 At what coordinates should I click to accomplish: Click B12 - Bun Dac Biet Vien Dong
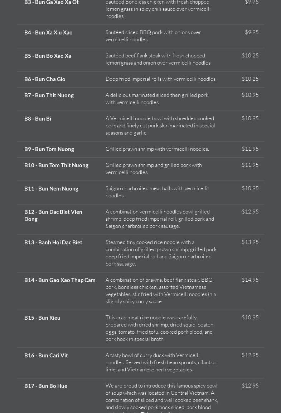click(x=53, y=216)
